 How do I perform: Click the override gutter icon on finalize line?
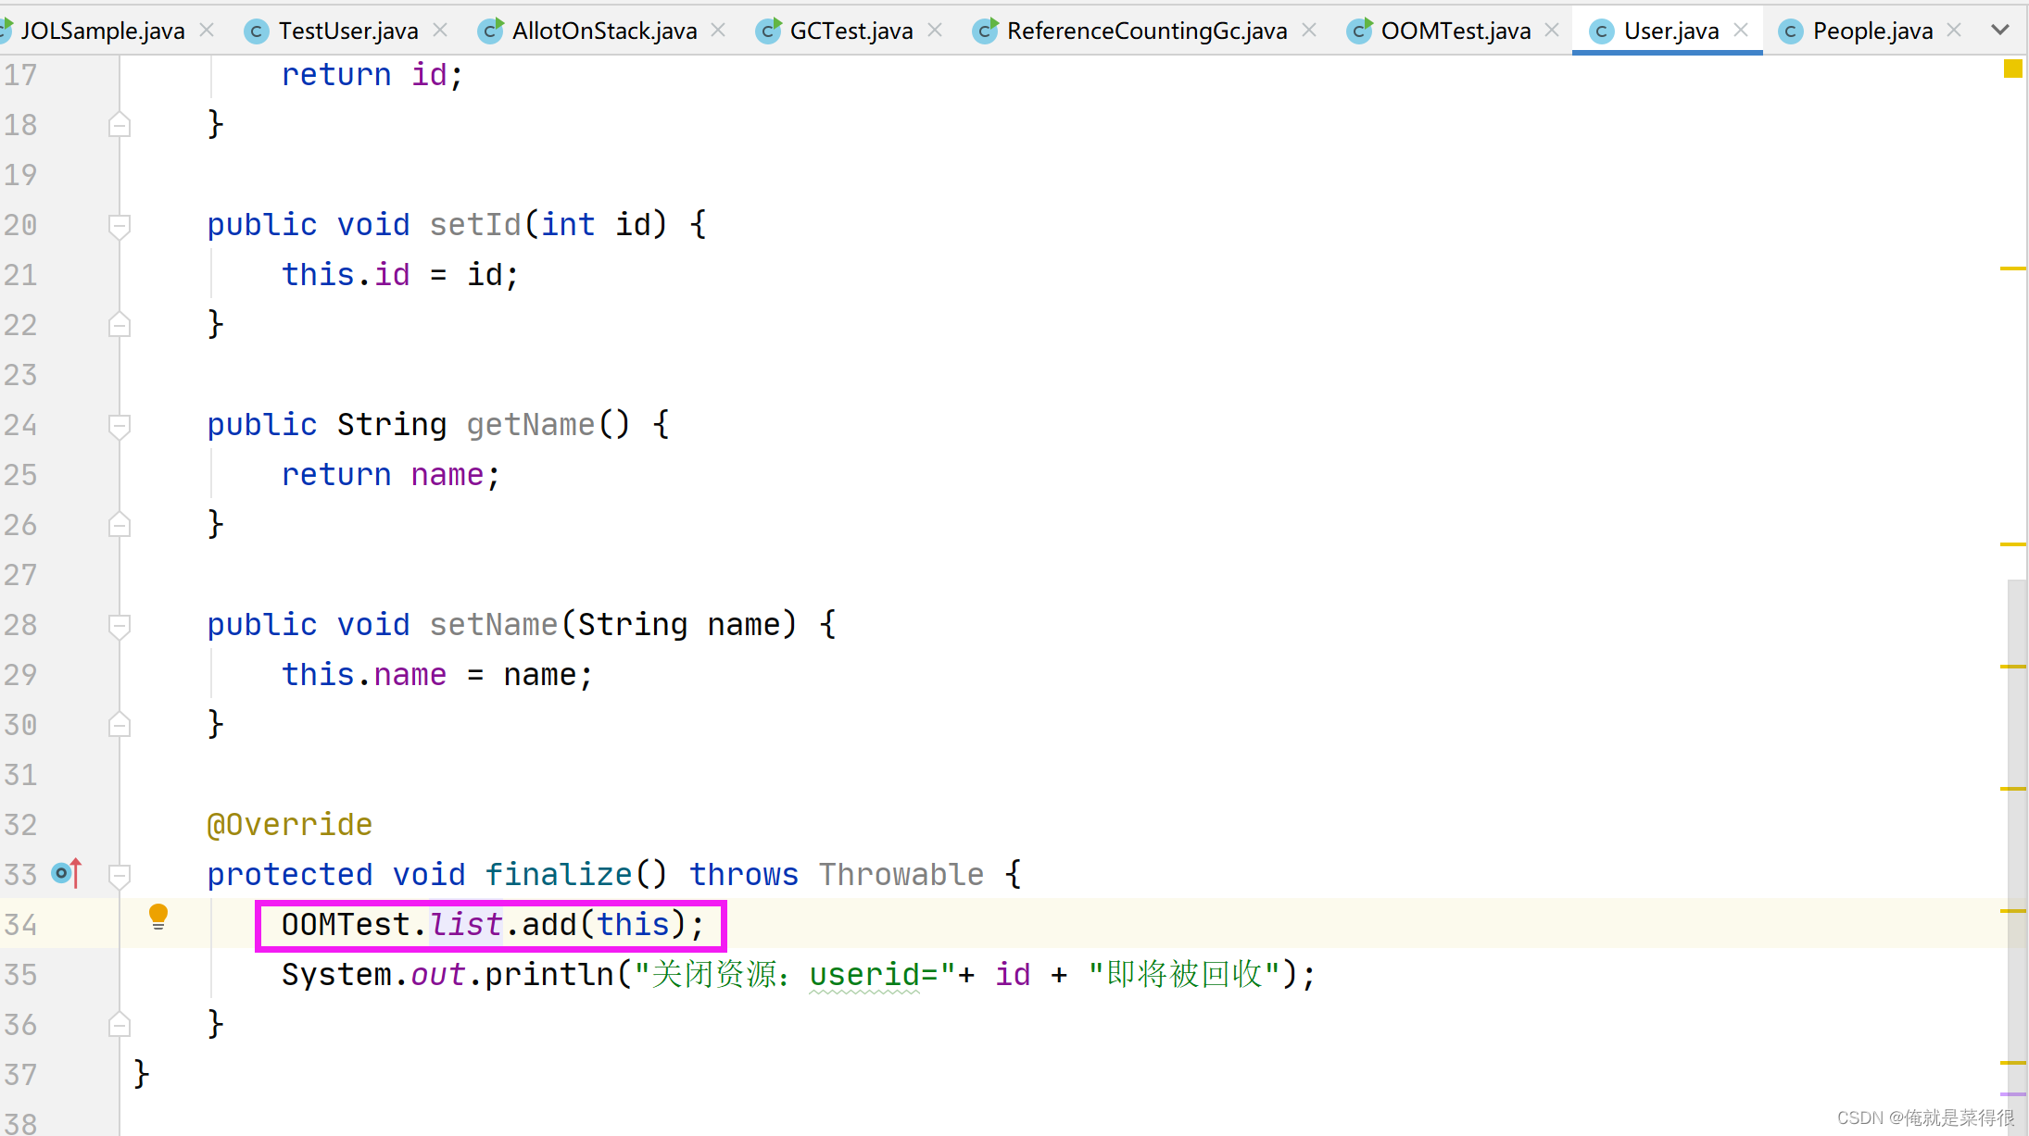pos(67,873)
